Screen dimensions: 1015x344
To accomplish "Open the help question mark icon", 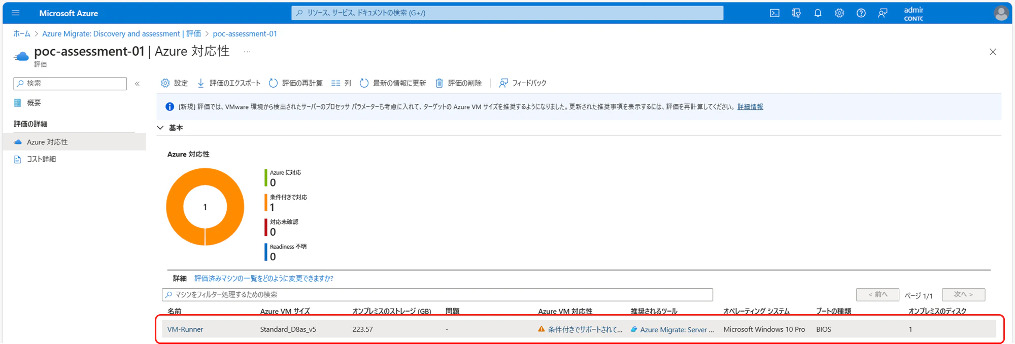I will pyautogui.click(x=861, y=13).
